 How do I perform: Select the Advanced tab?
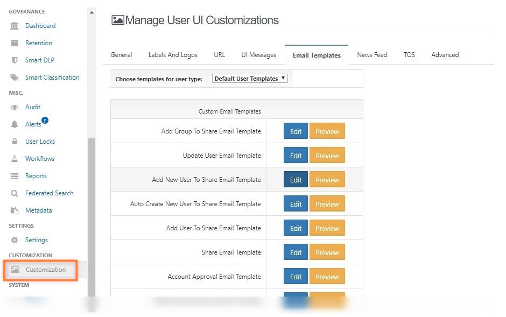coord(445,54)
